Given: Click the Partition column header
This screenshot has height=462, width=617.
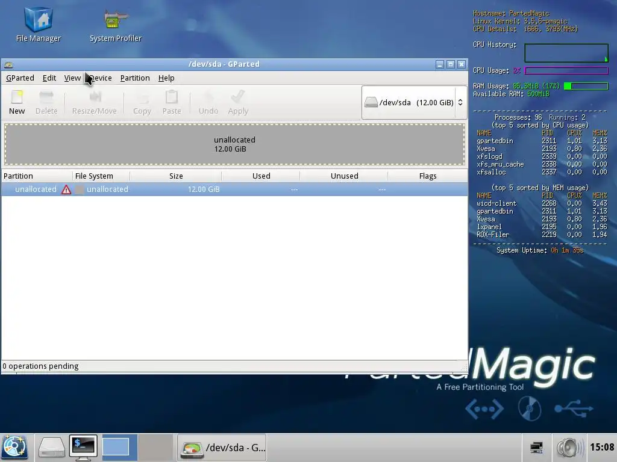Looking at the screenshot, I should [37, 176].
